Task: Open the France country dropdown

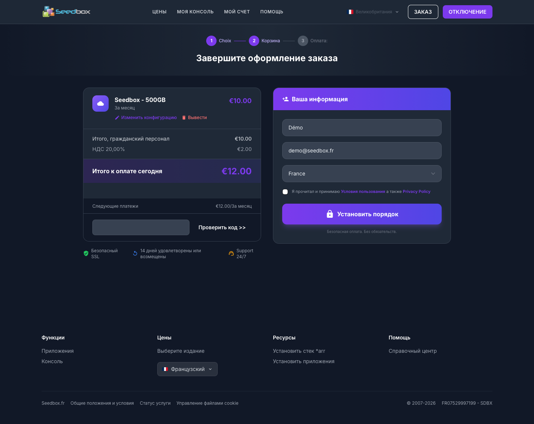Action: [362, 174]
